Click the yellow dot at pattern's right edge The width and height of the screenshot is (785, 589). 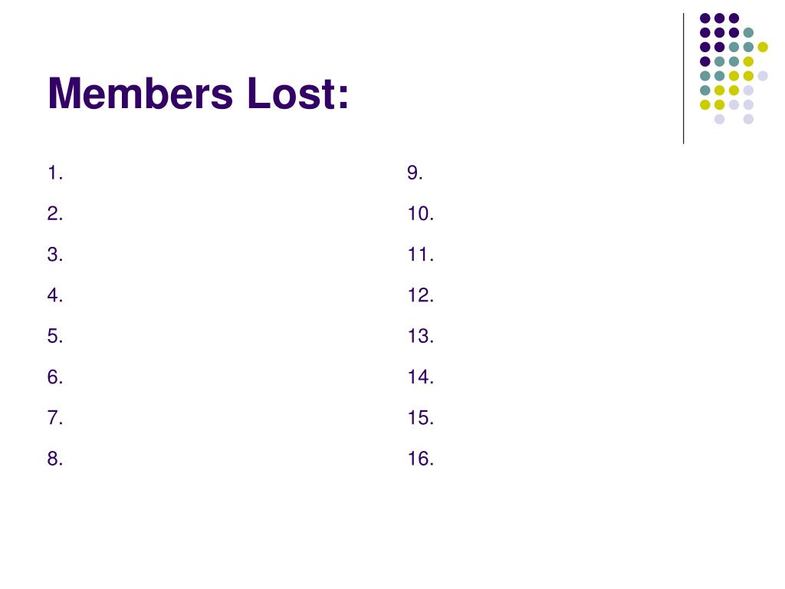pyautogui.click(x=763, y=47)
